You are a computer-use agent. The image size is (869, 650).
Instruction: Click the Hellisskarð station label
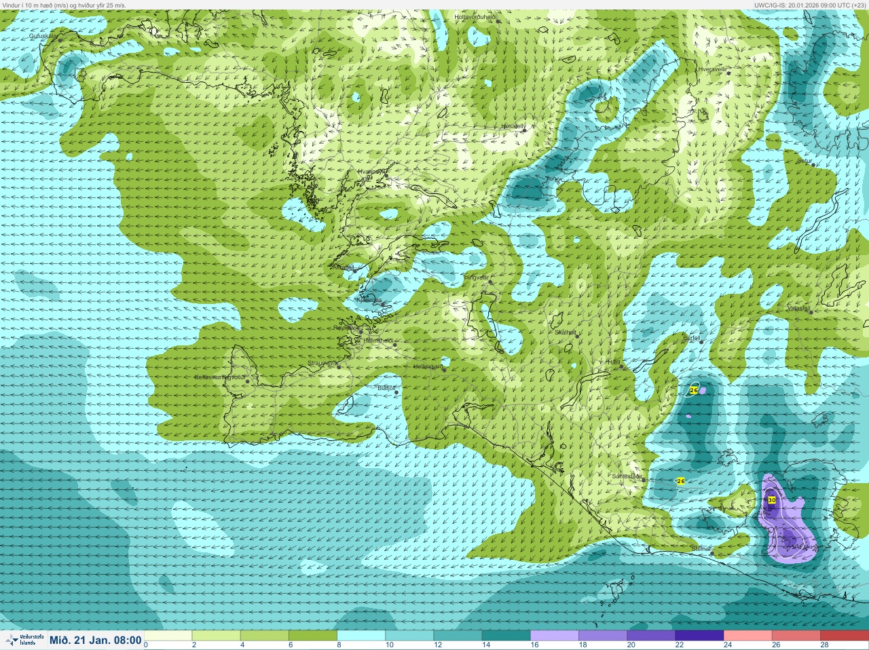pyautogui.click(x=428, y=366)
